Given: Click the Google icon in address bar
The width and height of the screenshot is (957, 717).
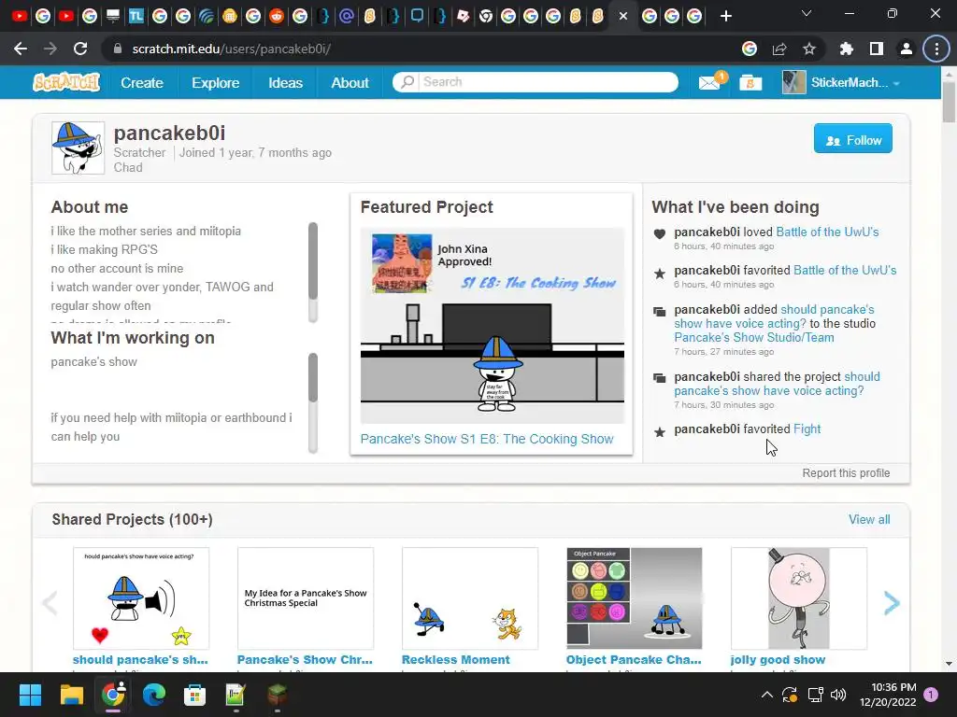Looking at the screenshot, I should pos(750,49).
